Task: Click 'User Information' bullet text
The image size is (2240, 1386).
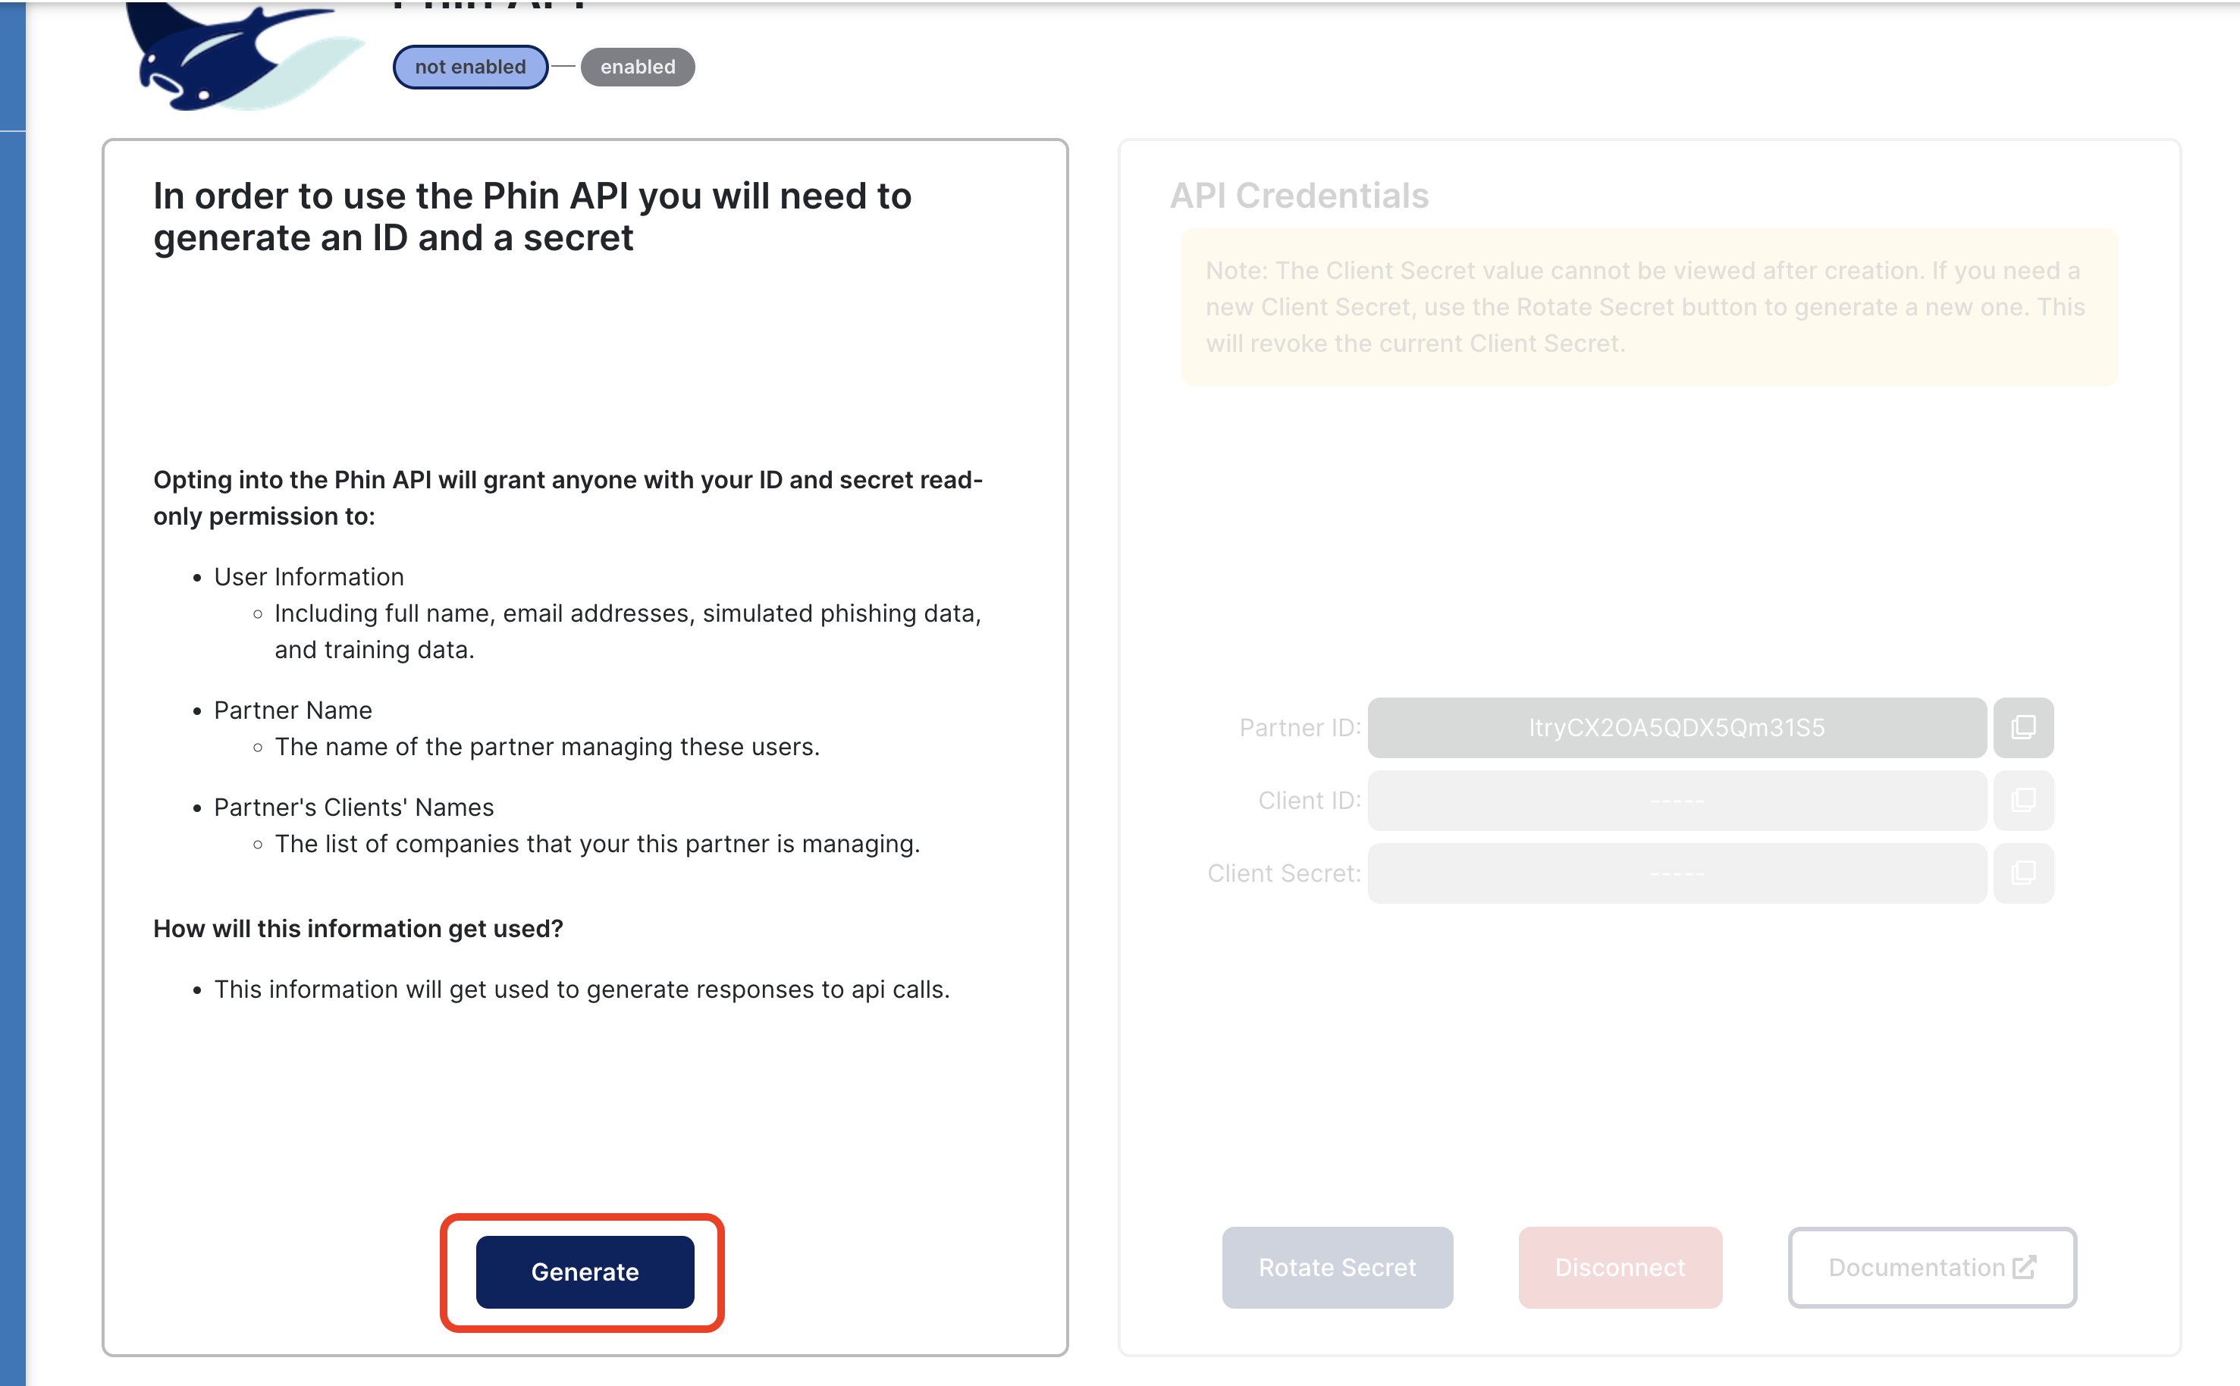Action: point(309,576)
